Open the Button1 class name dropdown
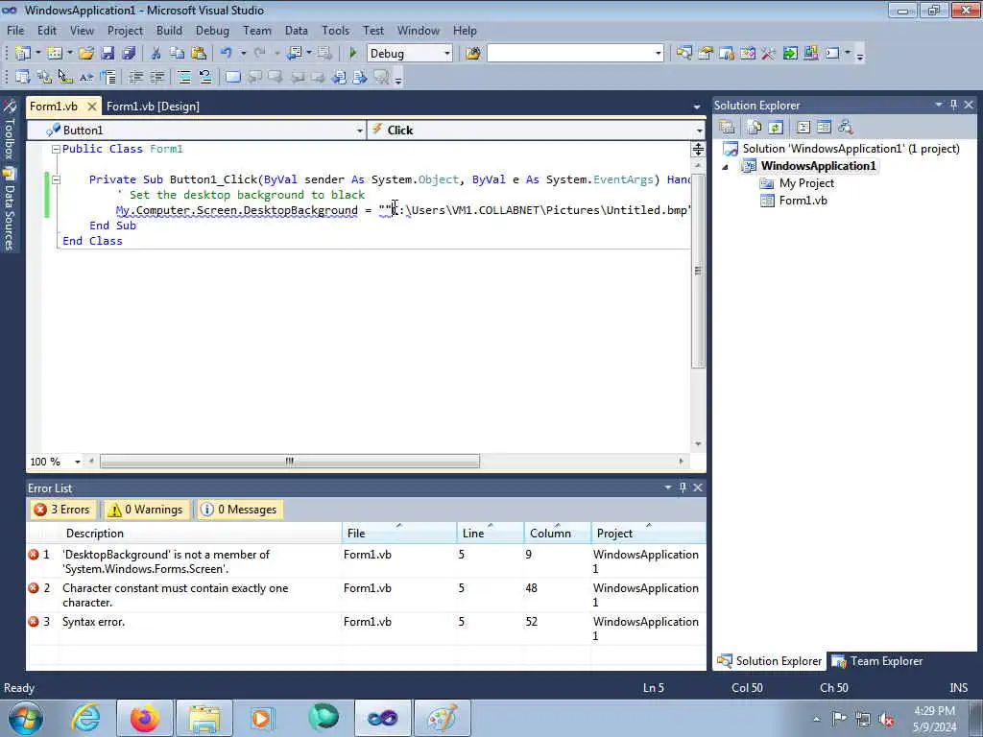 point(360,131)
